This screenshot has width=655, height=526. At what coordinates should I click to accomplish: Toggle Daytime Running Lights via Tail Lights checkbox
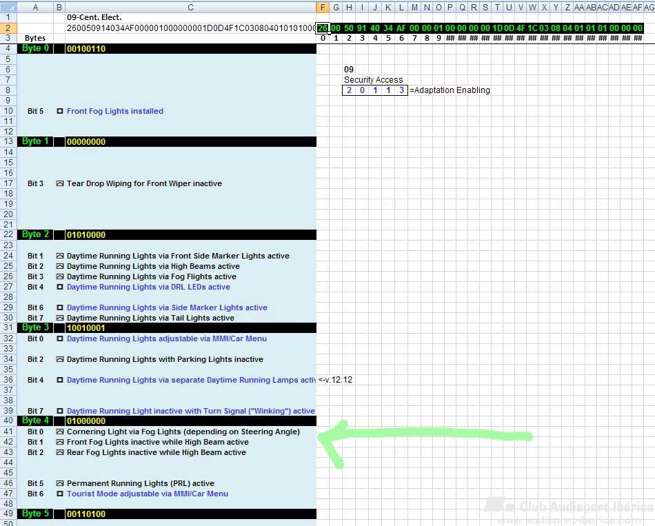(x=60, y=318)
